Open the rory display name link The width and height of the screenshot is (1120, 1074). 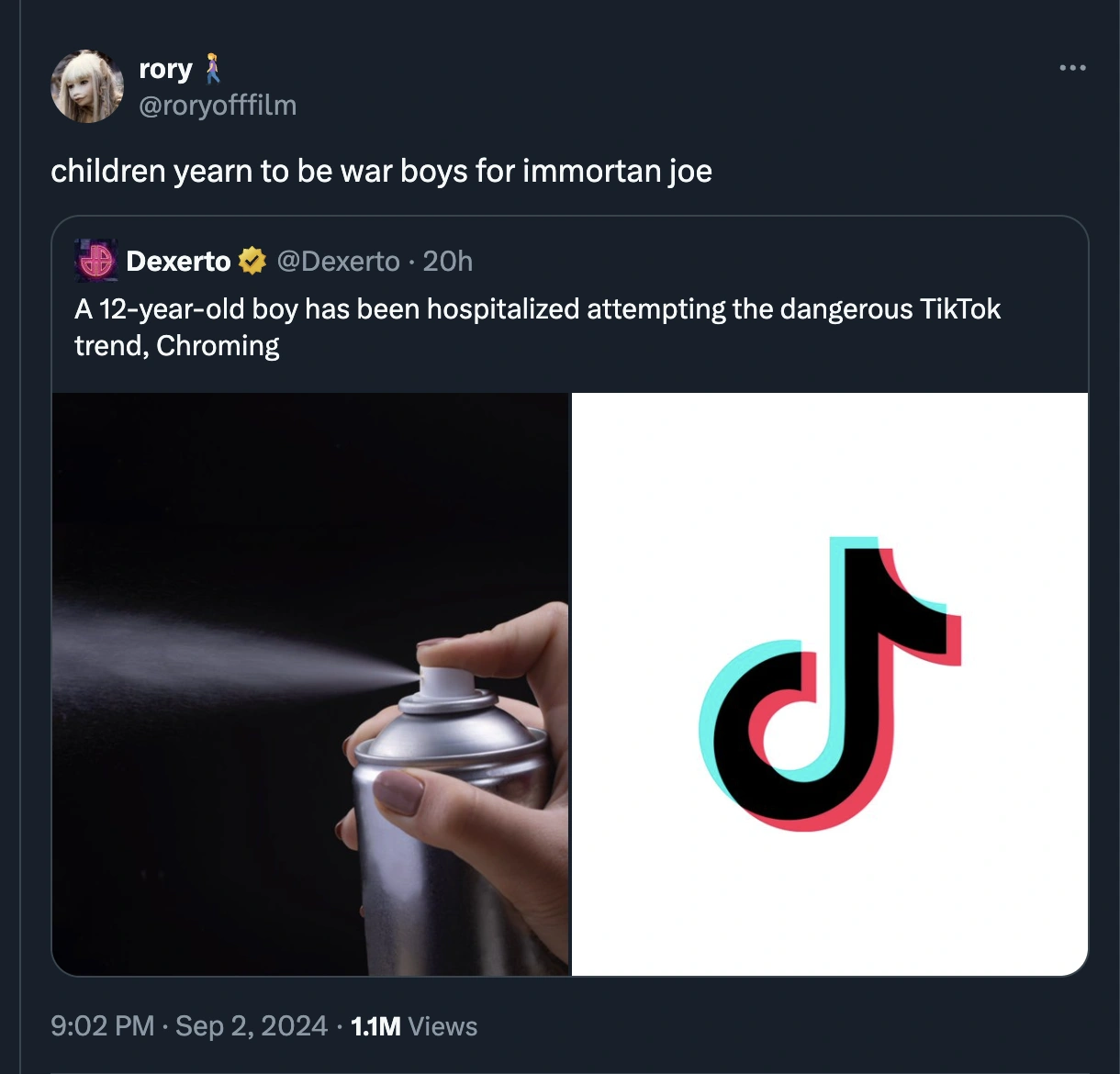tap(165, 69)
